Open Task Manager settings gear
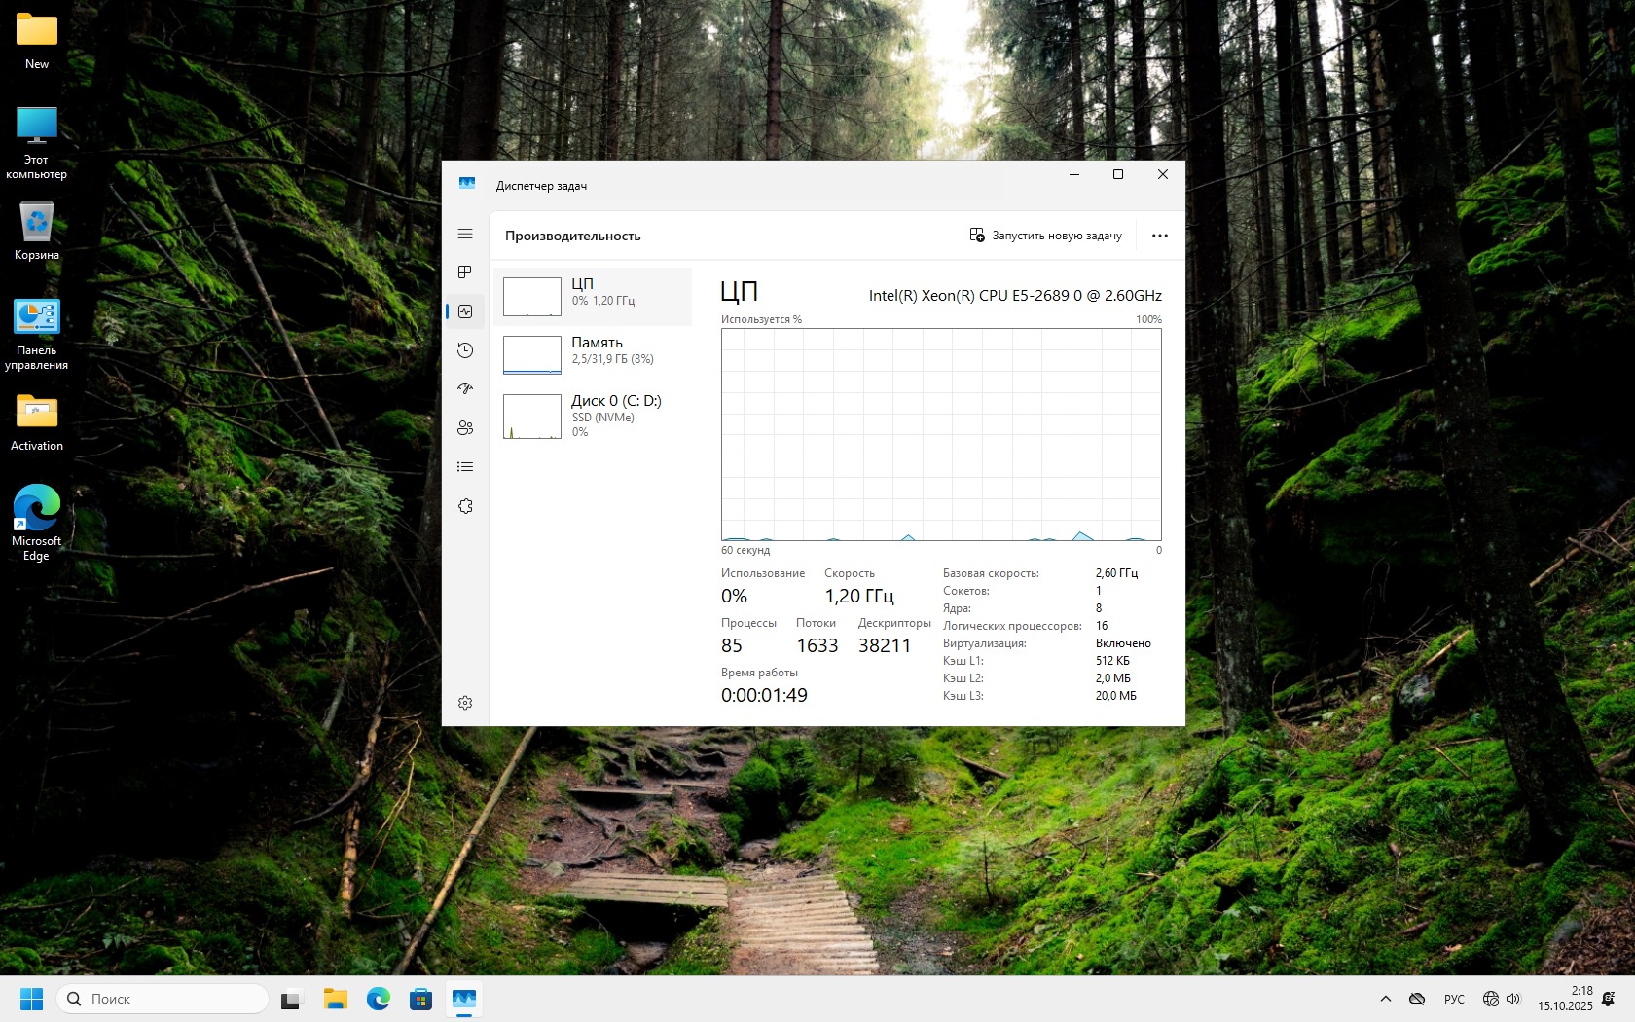This screenshot has width=1635, height=1022. [x=465, y=703]
